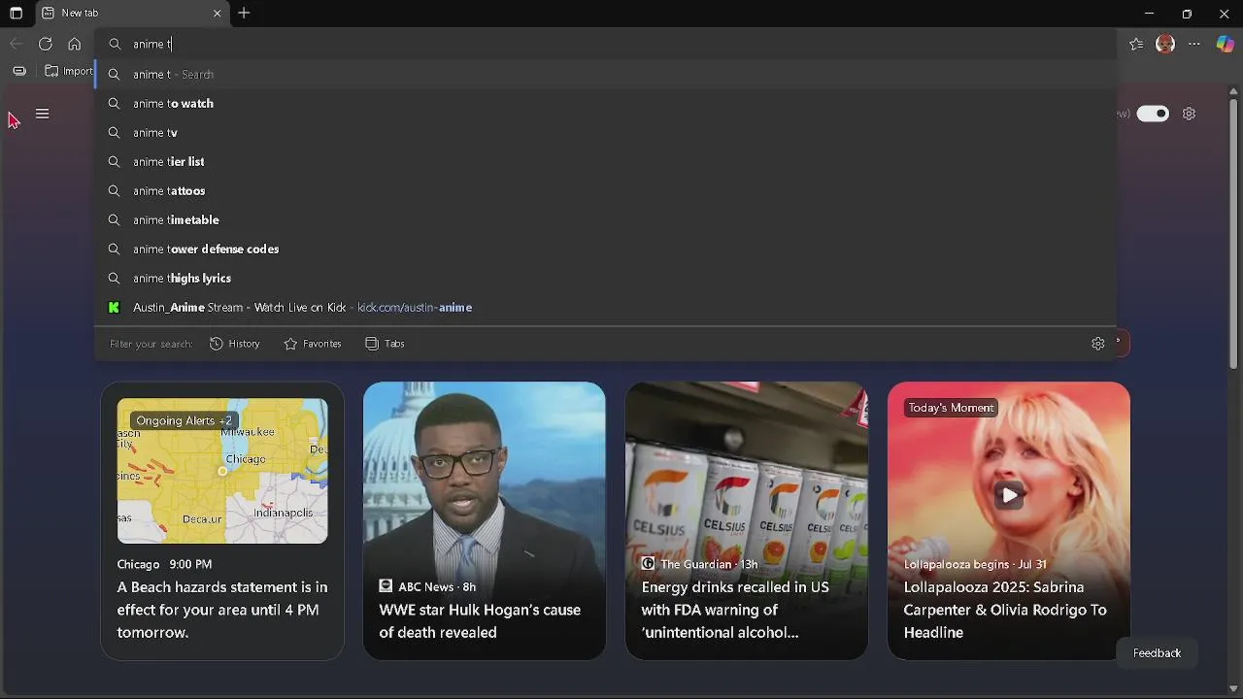The width and height of the screenshot is (1243, 699).
Task: Launch Copilot from the toolbar icon
Action: coord(1225,44)
